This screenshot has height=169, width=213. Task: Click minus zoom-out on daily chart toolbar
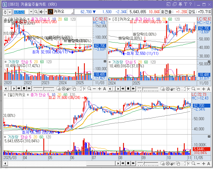tap(198, 164)
